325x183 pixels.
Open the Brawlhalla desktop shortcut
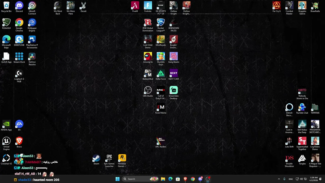pos(315,7)
